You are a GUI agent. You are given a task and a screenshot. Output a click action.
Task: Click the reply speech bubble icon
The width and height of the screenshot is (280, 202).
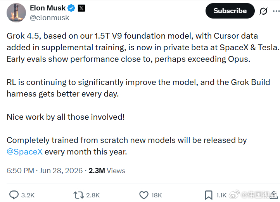tap(14, 195)
